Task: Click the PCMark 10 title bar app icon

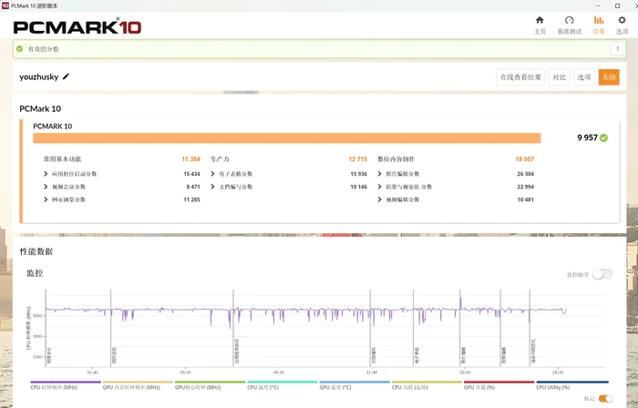Action: pyautogui.click(x=5, y=5)
